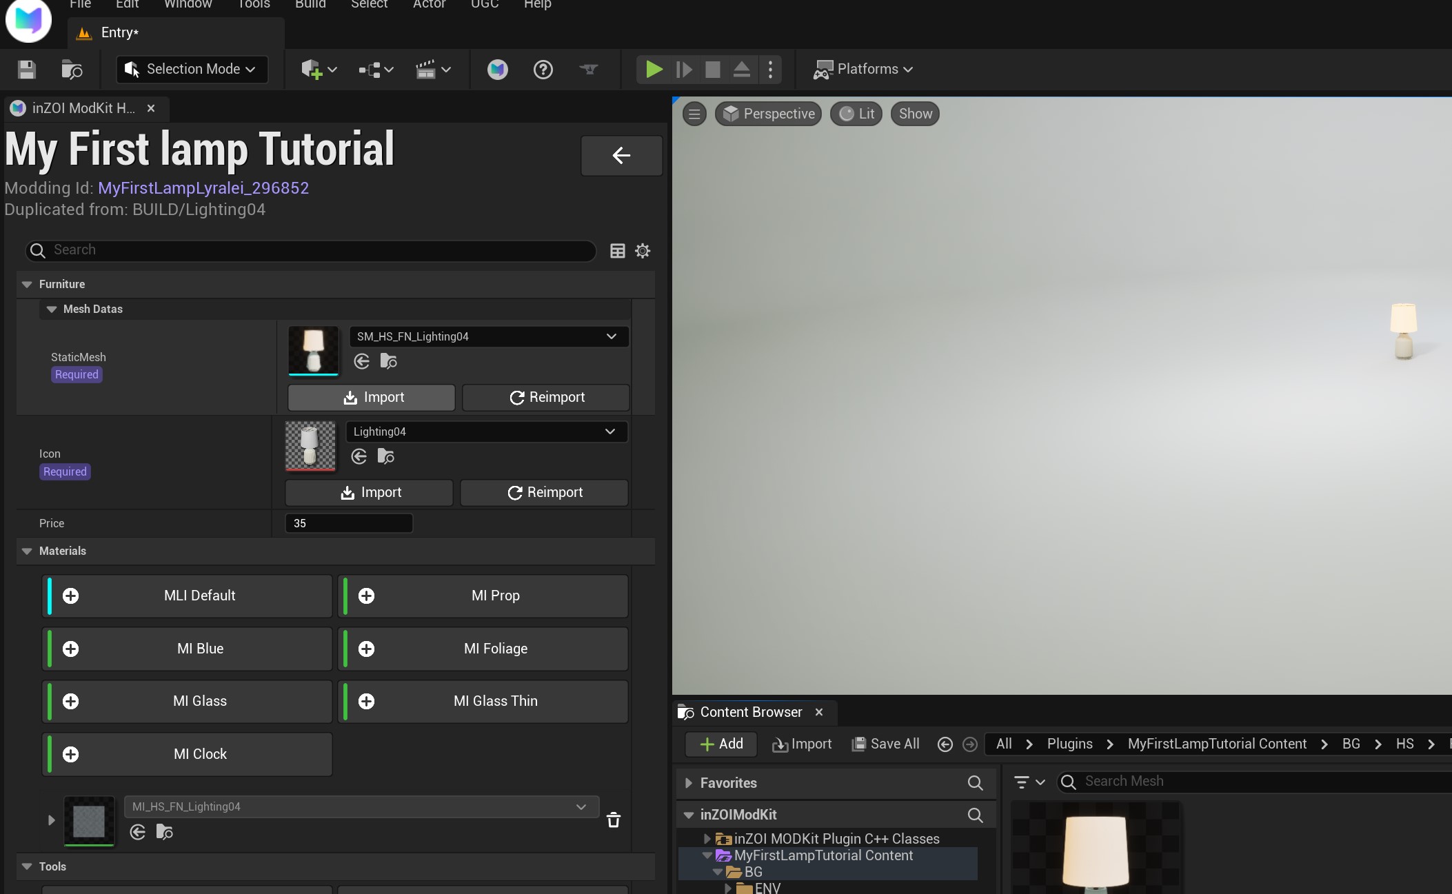Open the add-actor quick menu icon
This screenshot has height=894, width=1452.
coord(319,69)
